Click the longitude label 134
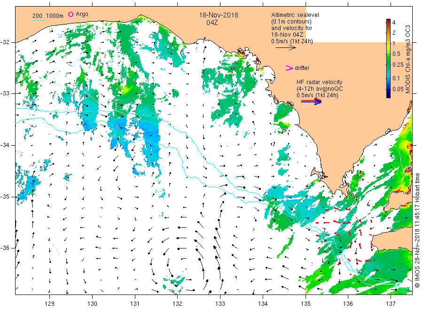This screenshot has height=310, width=423. (x=263, y=304)
